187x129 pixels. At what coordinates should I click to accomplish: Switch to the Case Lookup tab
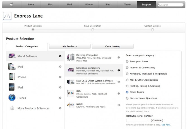click(x=113, y=46)
